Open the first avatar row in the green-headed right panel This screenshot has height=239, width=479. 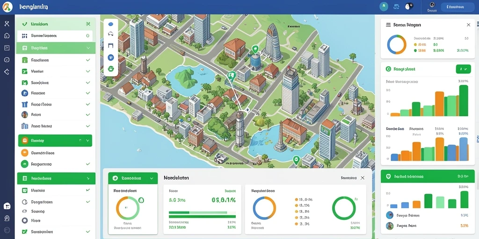[428, 215]
